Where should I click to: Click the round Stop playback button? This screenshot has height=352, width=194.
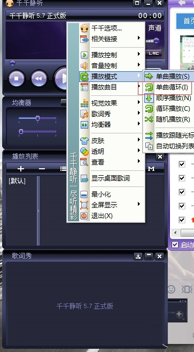click(17, 79)
